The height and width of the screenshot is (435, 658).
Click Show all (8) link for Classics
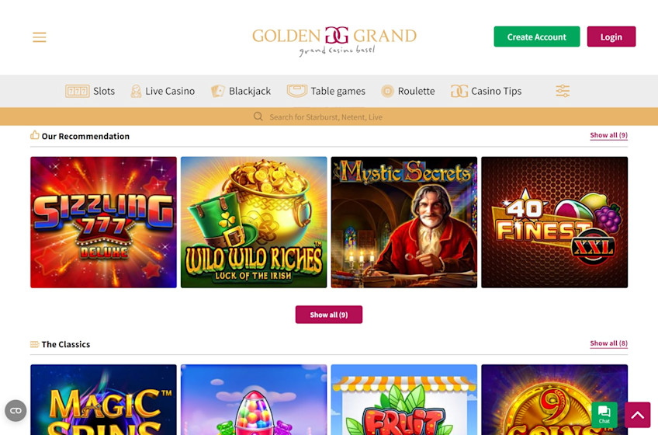pyautogui.click(x=608, y=343)
